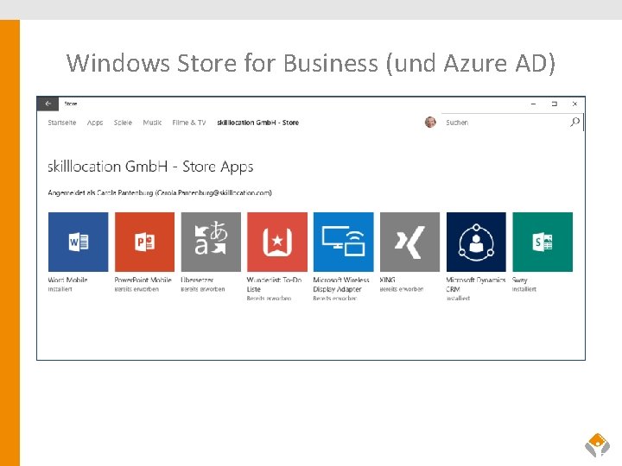The image size is (622, 466).
Task: Click the search magnifier icon
Action: (x=574, y=122)
